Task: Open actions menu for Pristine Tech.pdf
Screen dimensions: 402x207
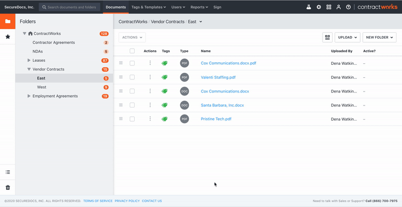Action: [x=150, y=119]
